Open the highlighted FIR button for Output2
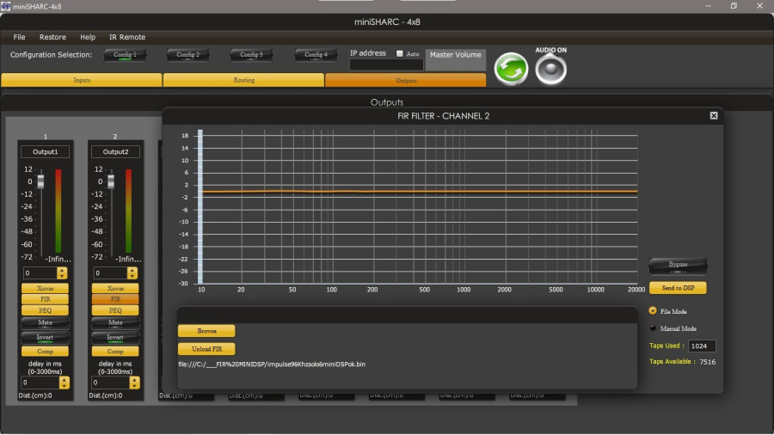This screenshot has width=774, height=435. click(115, 299)
